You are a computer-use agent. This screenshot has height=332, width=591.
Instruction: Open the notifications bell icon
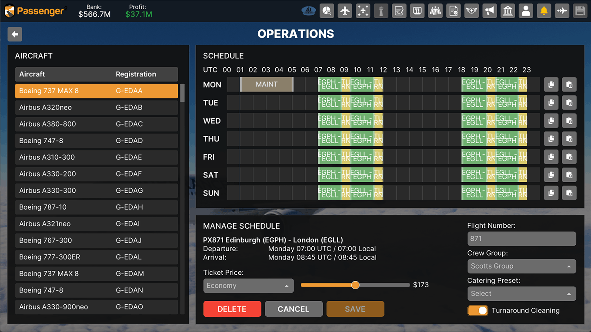pyautogui.click(x=544, y=11)
